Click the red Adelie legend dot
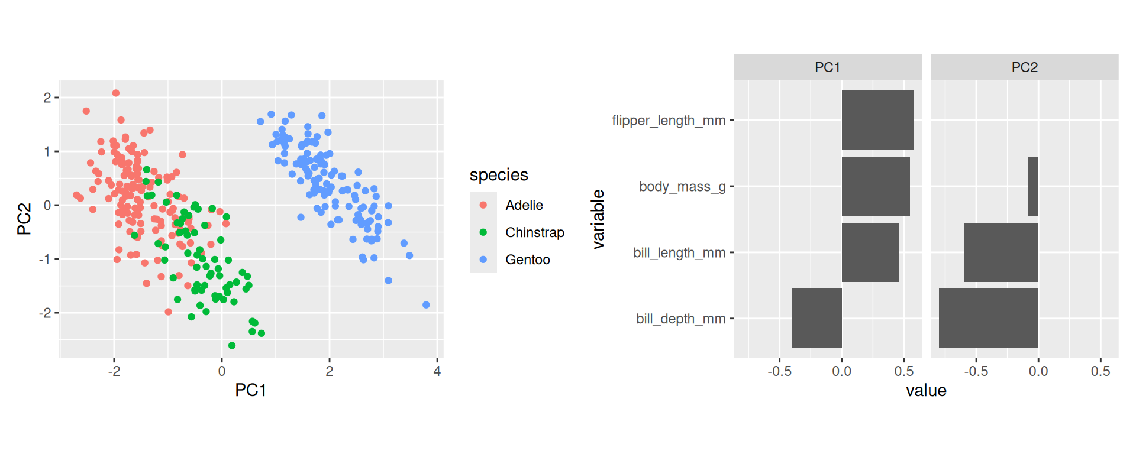This screenshot has width=1136, height=454. (483, 205)
